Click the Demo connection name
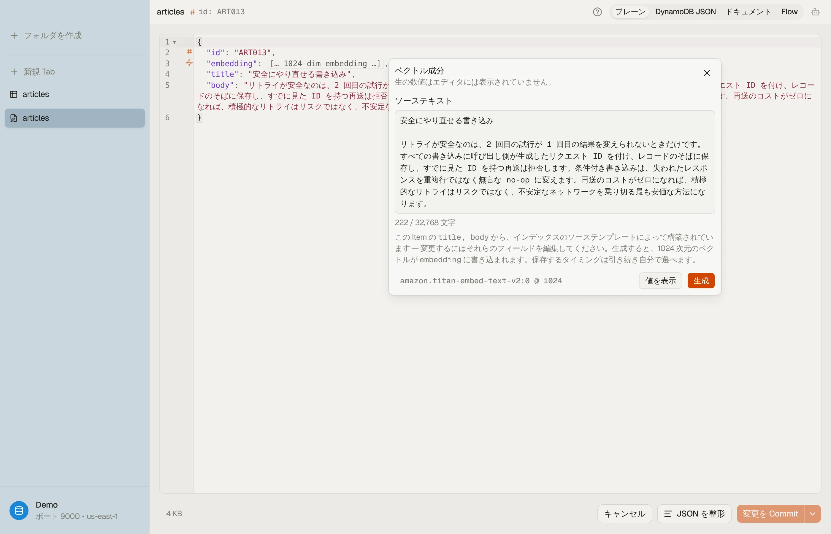Viewport: 831px width, 534px height. pos(47,505)
